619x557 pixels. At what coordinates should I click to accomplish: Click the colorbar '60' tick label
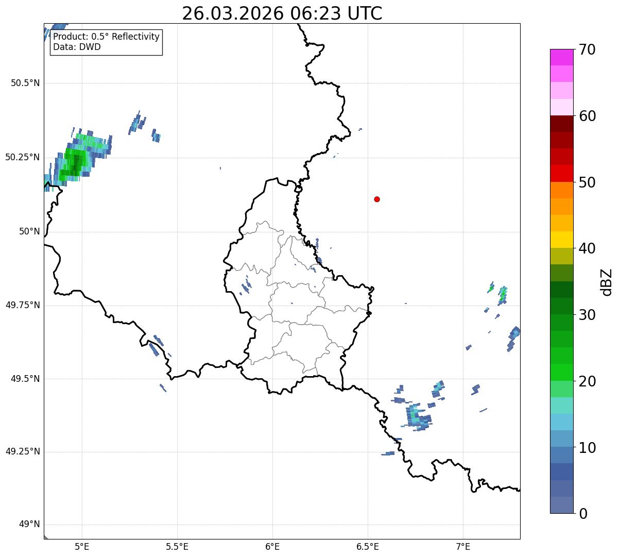[x=587, y=116]
